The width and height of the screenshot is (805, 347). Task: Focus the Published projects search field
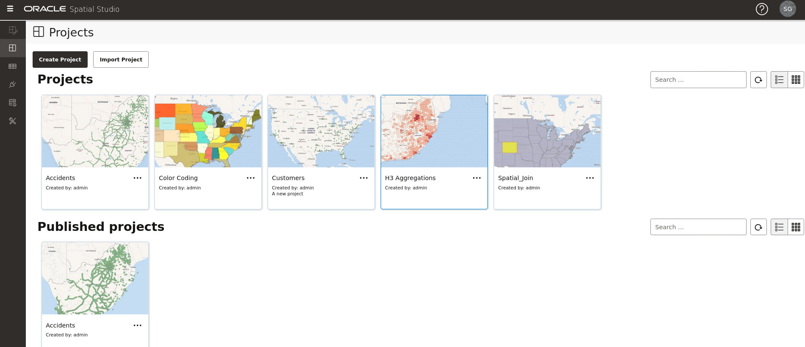pos(698,227)
